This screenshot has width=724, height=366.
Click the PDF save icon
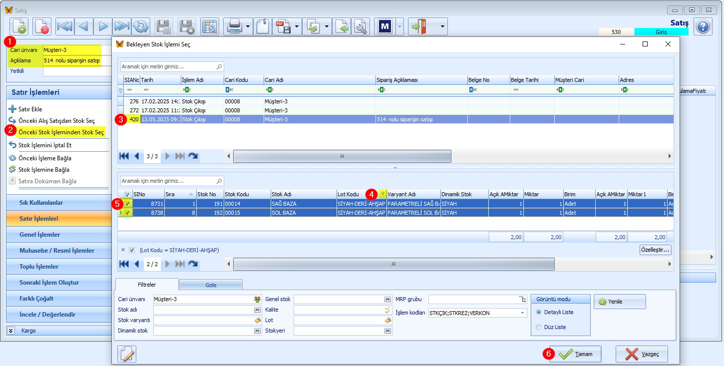click(284, 26)
